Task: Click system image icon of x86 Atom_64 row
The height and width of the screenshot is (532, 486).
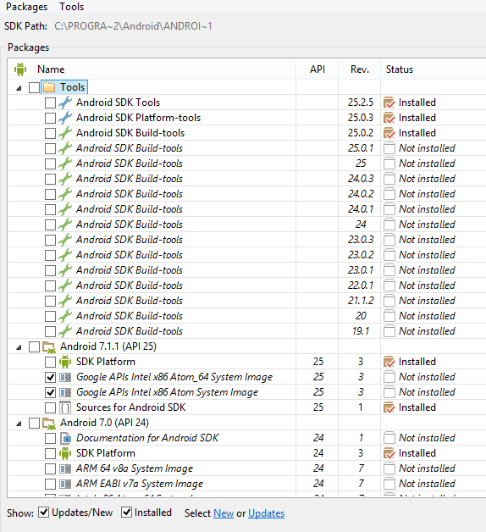Action: tap(65, 377)
